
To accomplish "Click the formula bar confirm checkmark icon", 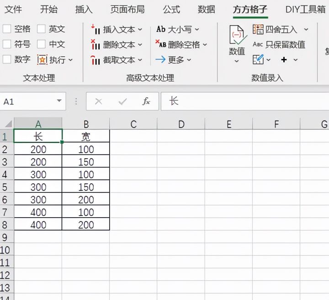I will pos(122,102).
